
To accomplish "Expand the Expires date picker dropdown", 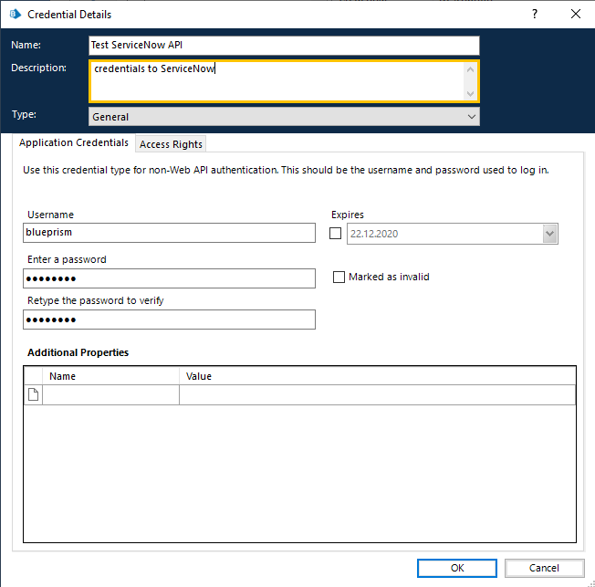I will point(549,234).
